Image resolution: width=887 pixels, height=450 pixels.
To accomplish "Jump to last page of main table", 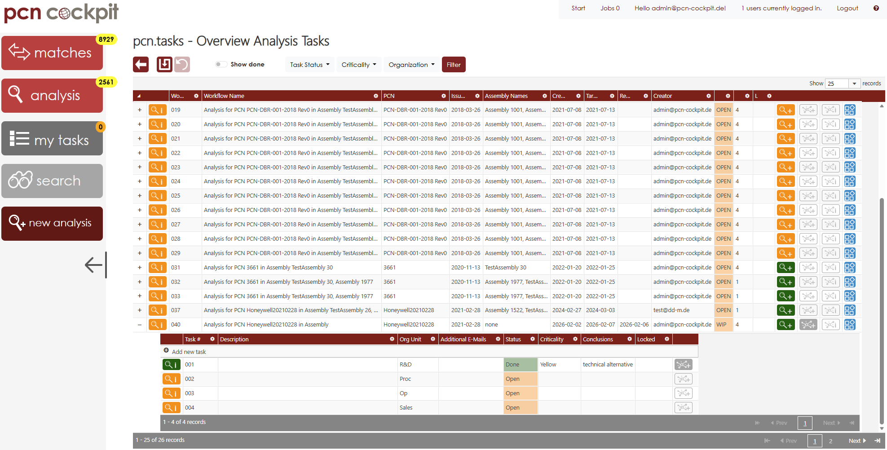I will 877,441.
